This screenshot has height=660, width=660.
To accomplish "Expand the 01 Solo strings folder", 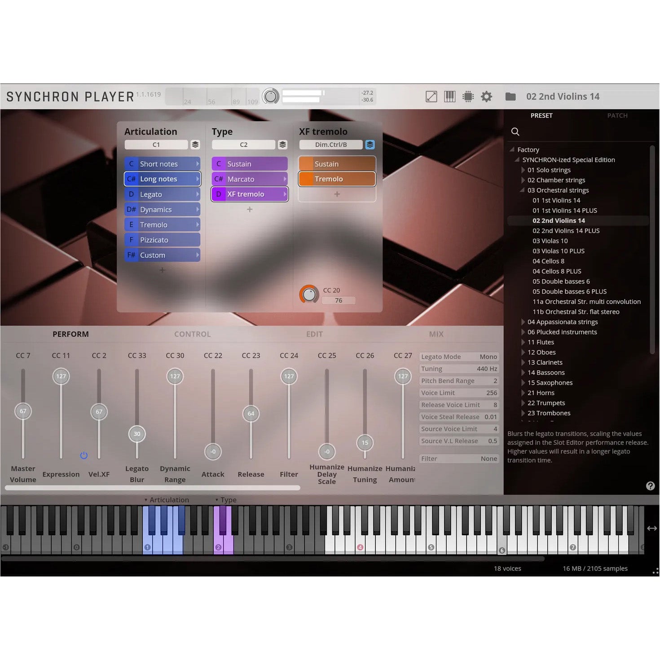I will click(524, 170).
